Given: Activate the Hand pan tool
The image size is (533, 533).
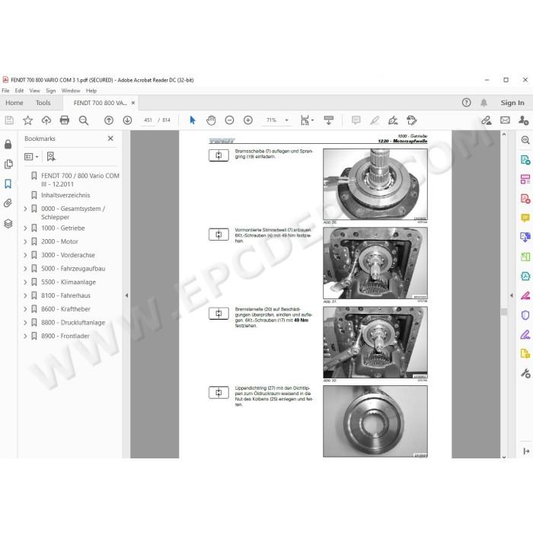Looking at the screenshot, I should [x=211, y=120].
